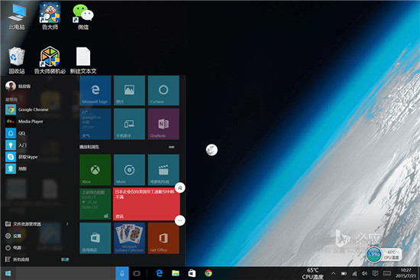Screen dimensions: 420x280
Task: Click the volume speaker tray icon
Action: coord(364,274)
